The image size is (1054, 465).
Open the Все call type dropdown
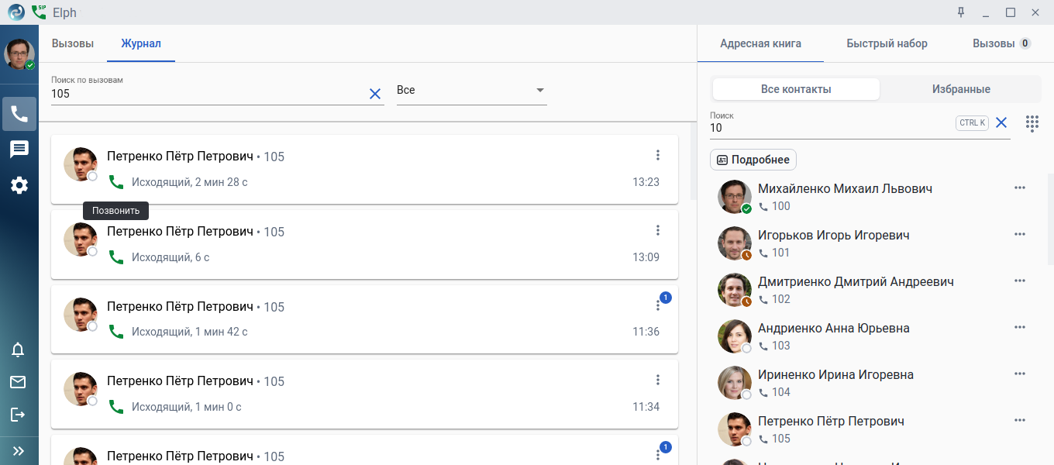[x=471, y=91]
